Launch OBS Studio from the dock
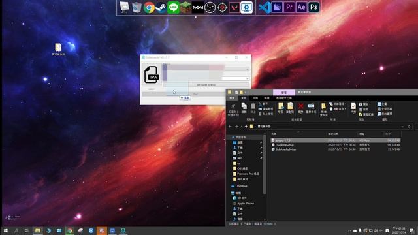The width and height of the screenshot is (418, 235). tap(210, 7)
